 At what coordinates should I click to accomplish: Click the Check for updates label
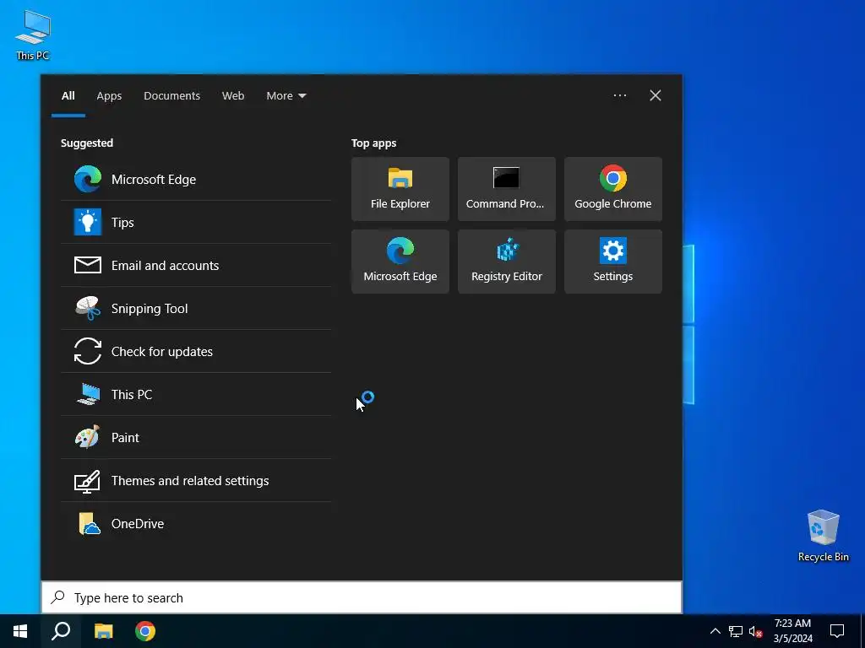point(161,352)
